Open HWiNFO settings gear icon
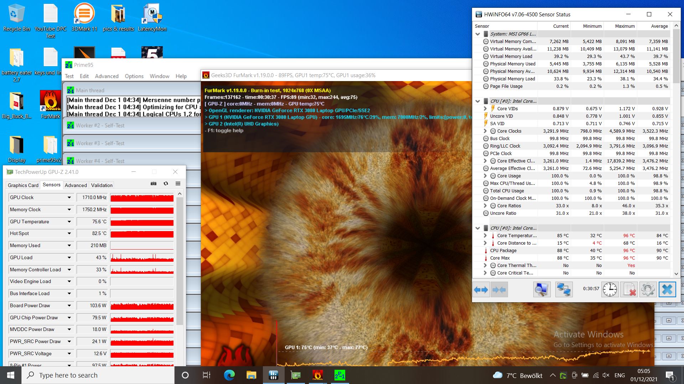Viewport: 684px width, 384px height. coord(648,289)
